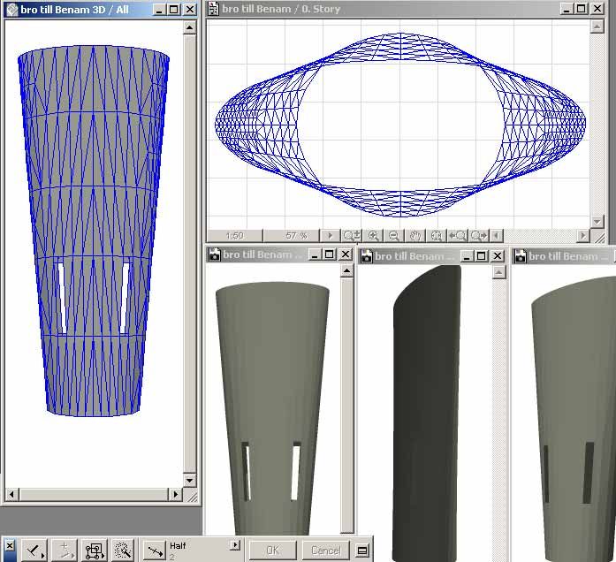Open the zoom percentage arrow menu

click(x=330, y=236)
